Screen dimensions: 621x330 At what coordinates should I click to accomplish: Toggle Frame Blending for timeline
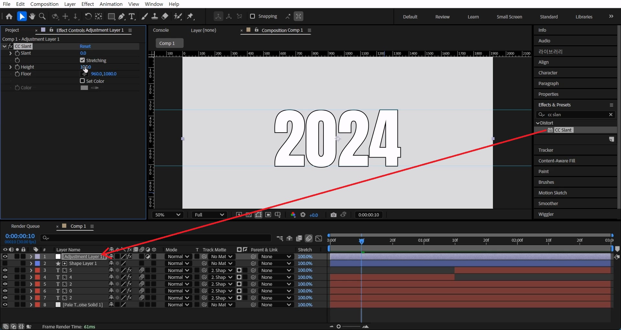(x=299, y=238)
